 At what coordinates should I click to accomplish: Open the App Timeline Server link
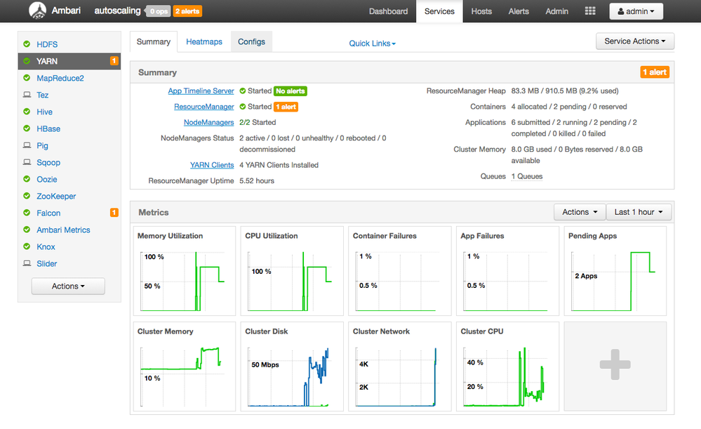[201, 91]
